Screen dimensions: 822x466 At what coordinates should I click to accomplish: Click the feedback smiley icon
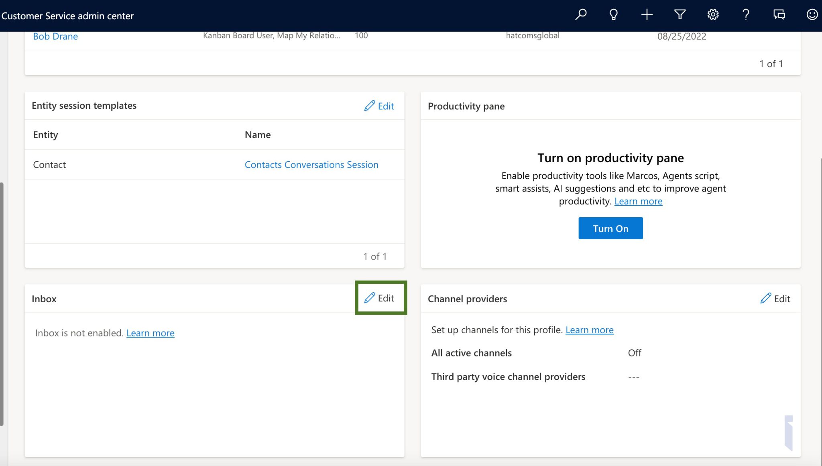pyautogui.click(x=812, y=14)
